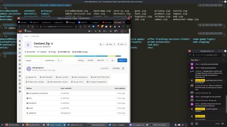The image size is (227, 127).
Task: Click the language breakdown color bar
Action: 73,56
